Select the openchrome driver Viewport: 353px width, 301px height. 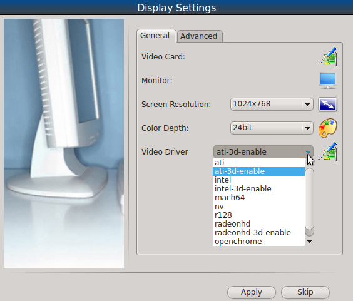(x=258, y=242)
